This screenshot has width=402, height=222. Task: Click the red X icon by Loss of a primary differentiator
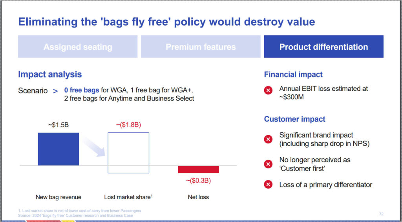[x=268, y=185]
